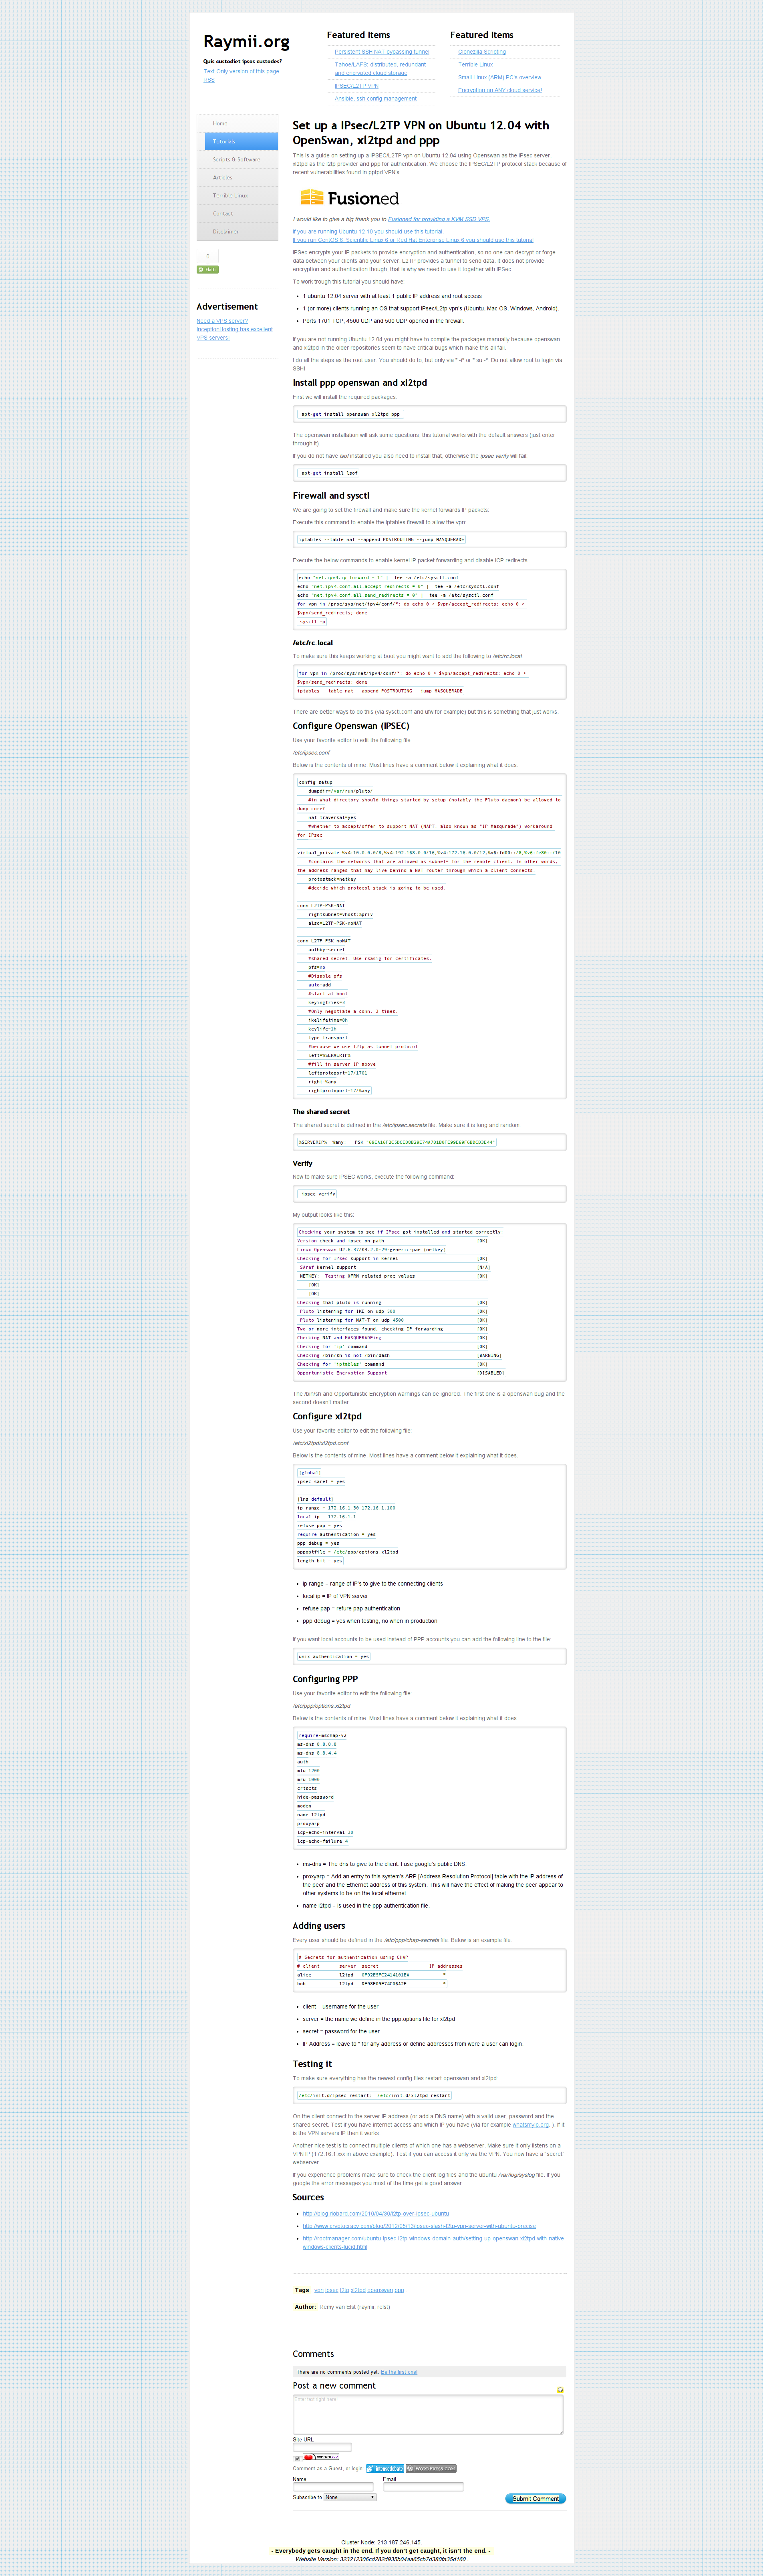The image size is (763, 2576).
Task: Open the cryptocracy.com source link
Action: (419, 2226)
